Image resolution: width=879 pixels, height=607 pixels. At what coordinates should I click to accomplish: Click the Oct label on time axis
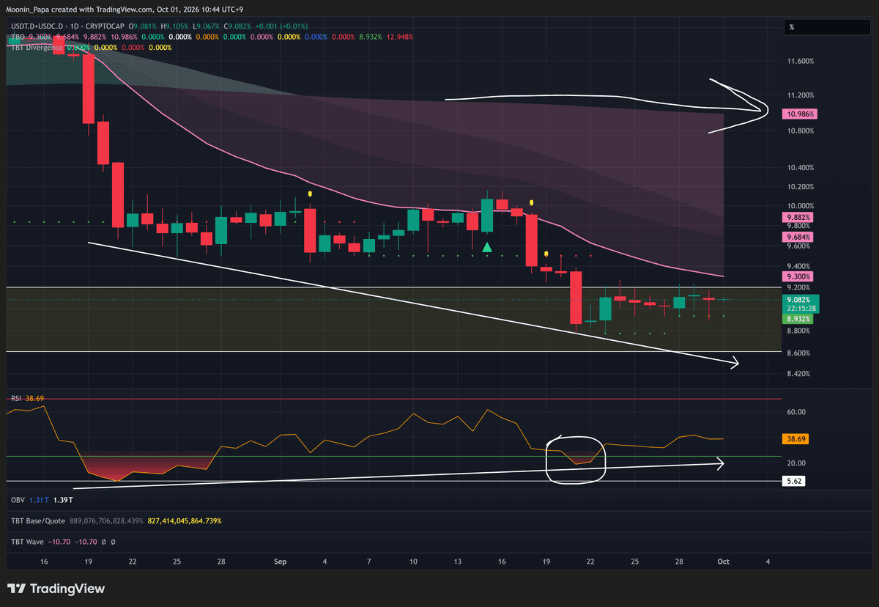click(723, 562)
